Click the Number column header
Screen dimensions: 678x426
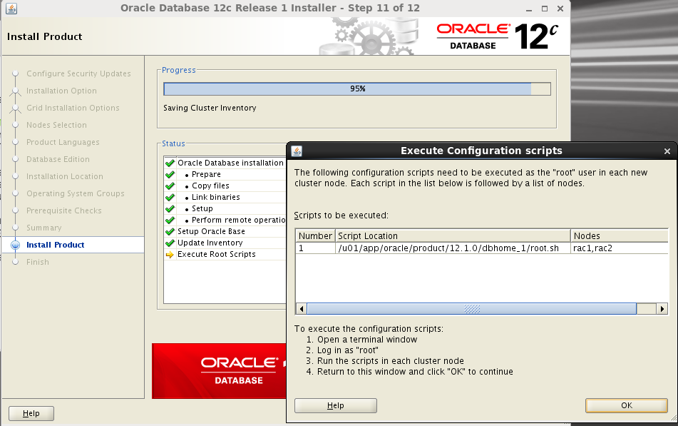click(316, 236)
